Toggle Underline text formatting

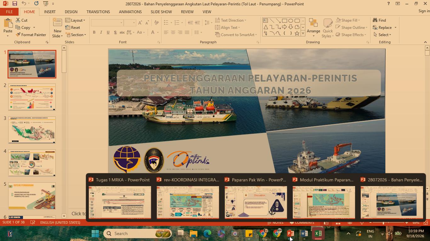[108, 32]
